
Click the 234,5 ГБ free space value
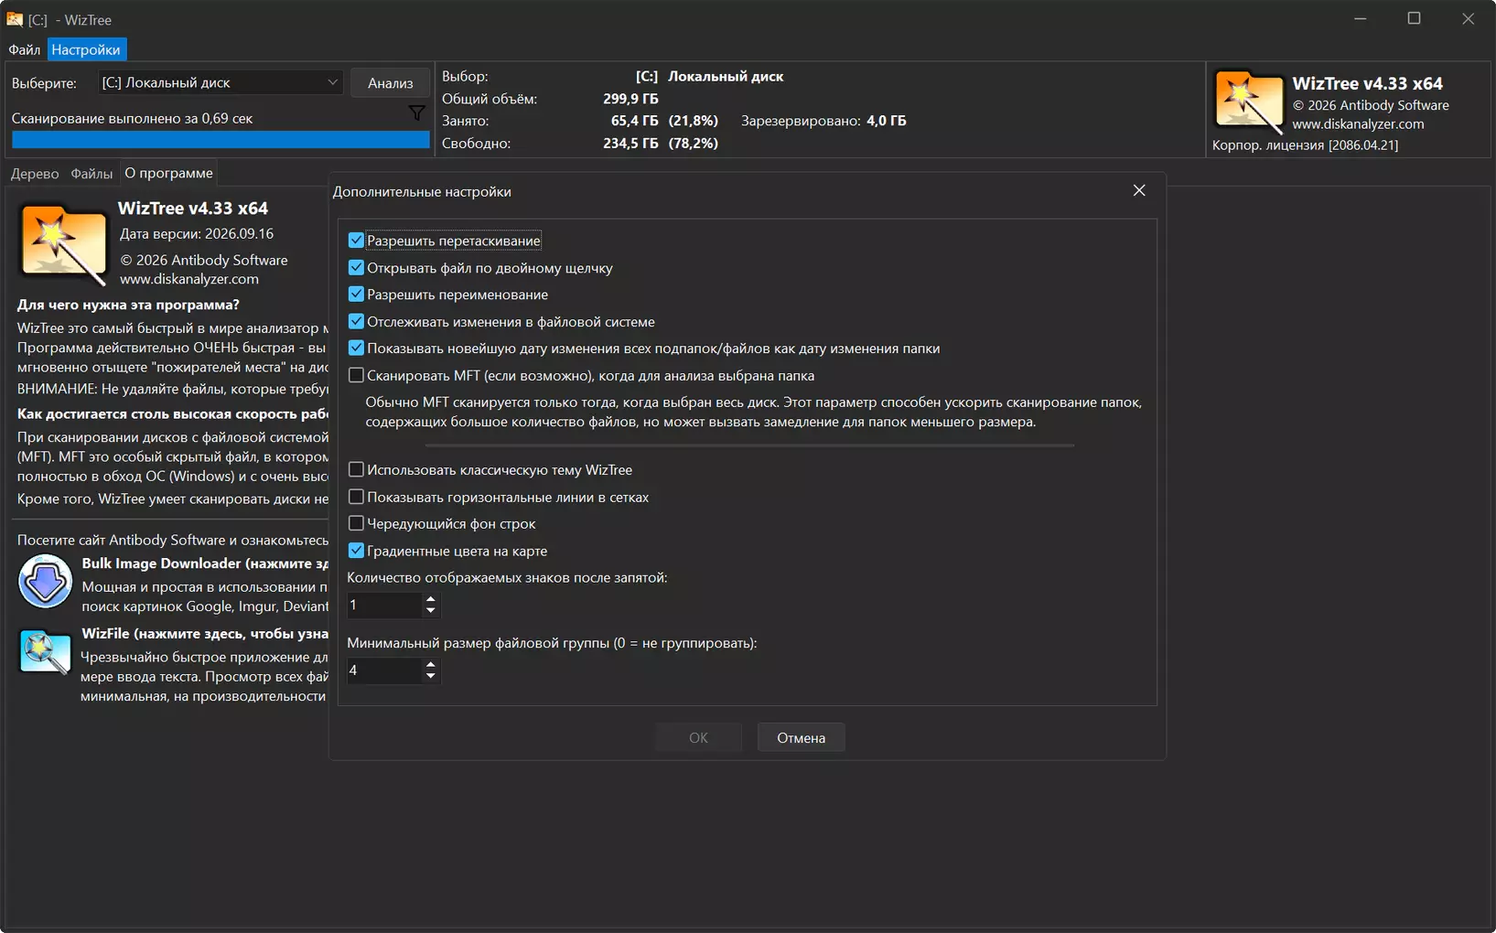(630, 144)
